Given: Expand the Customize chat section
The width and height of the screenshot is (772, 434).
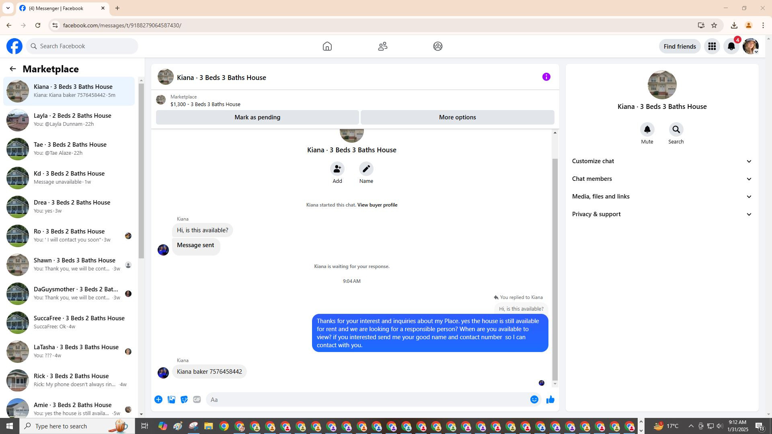Looking at the screenshot, I should 662,161.
